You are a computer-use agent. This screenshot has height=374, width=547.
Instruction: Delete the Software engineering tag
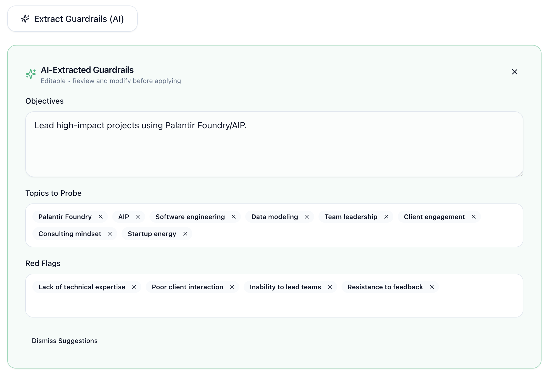[x=234, y=217]
